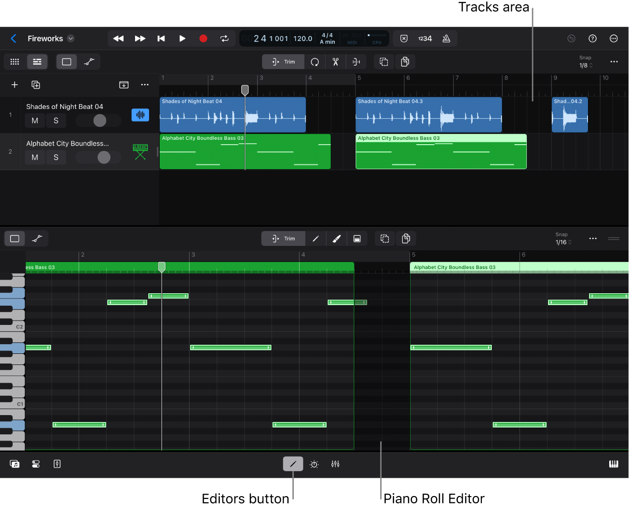Toggle the count-in 1234 button
This screenshot has width=629, height=512.
[425, 39]
